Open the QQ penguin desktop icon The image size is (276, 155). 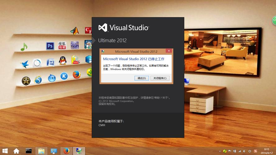[x=62, y=61]
